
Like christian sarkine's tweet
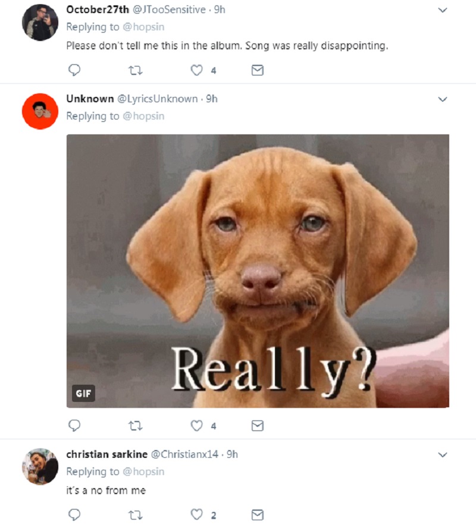pyautogui.click(x=196, y=514)
